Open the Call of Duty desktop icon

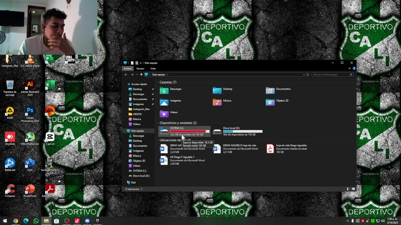70,61
